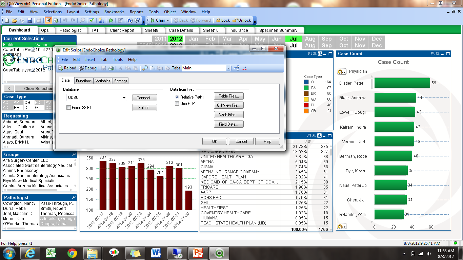Click XL export icon on Case Count chart

pos(438,53)
